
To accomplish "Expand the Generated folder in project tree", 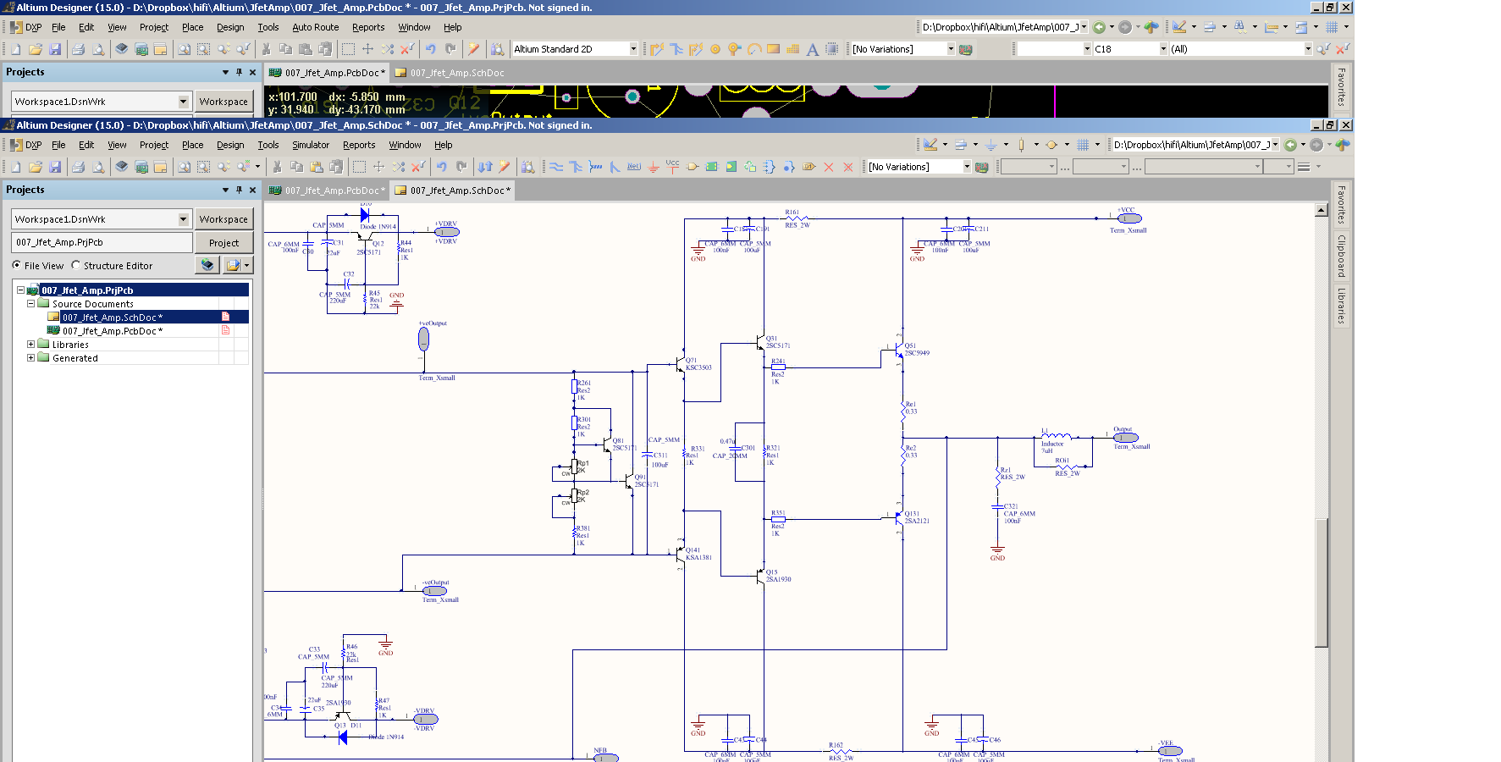I will 30,357.
